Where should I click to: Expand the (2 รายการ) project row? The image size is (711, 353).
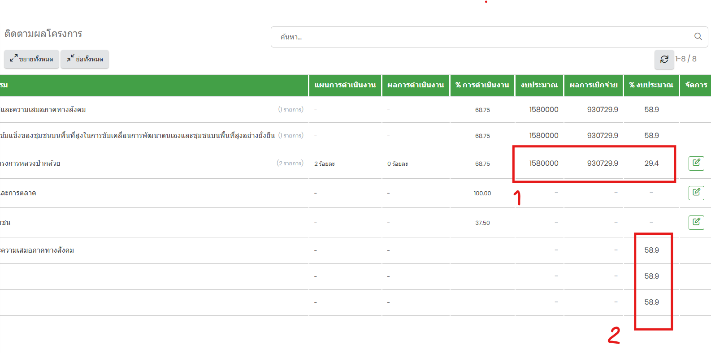point(290,164)
